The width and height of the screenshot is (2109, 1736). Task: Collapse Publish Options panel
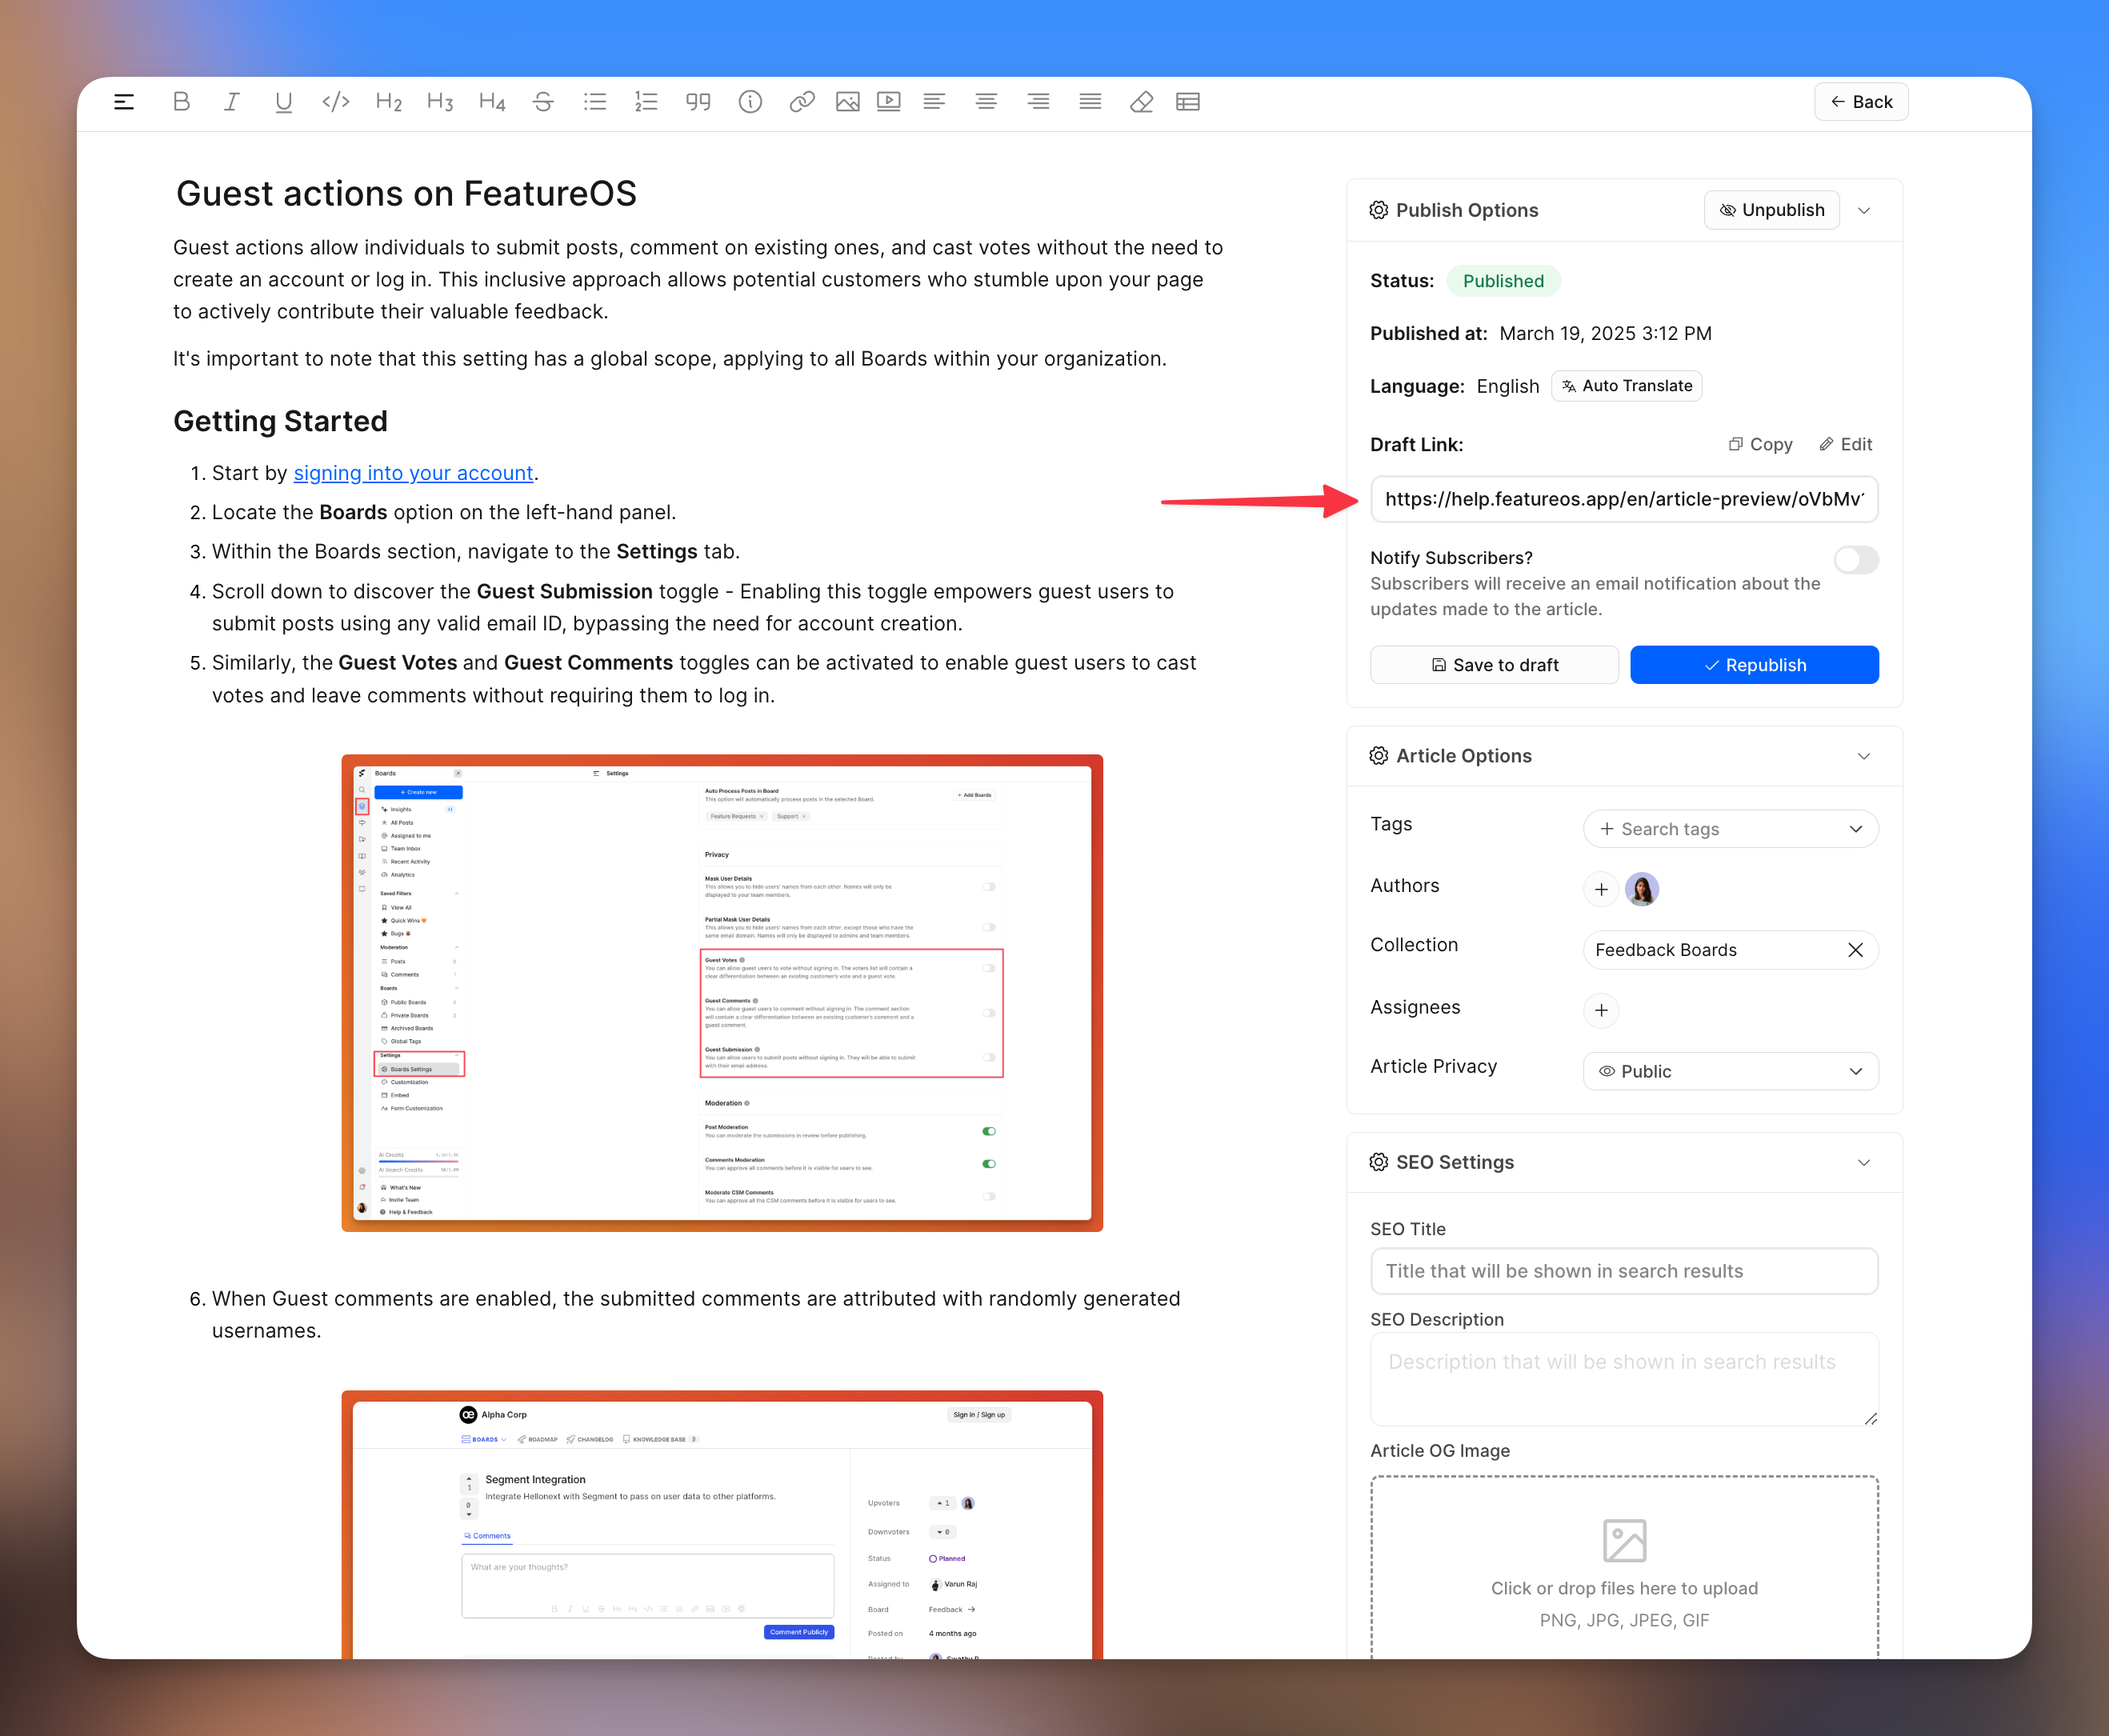(1864, 210)
